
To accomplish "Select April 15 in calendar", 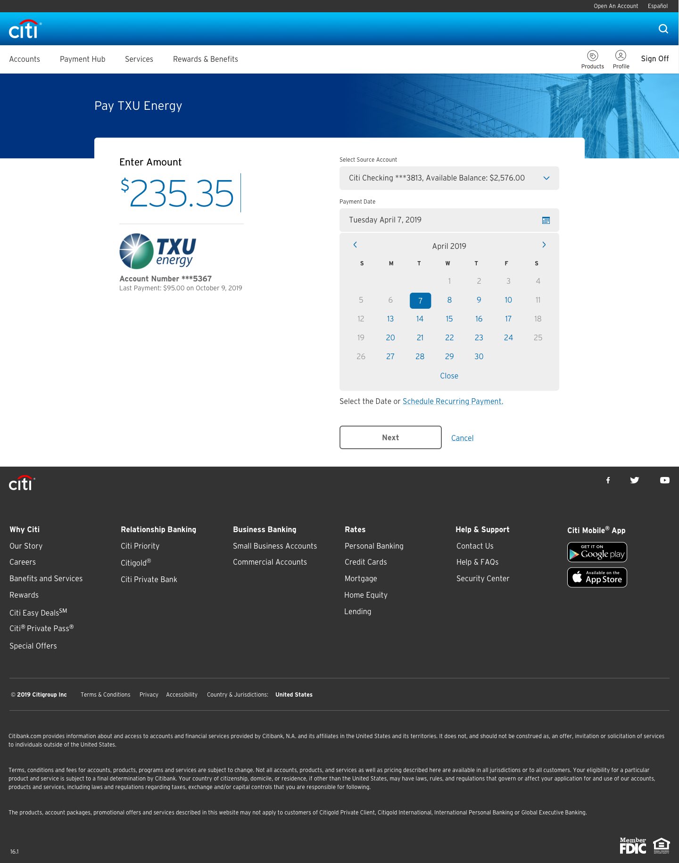I will point(449,319).
